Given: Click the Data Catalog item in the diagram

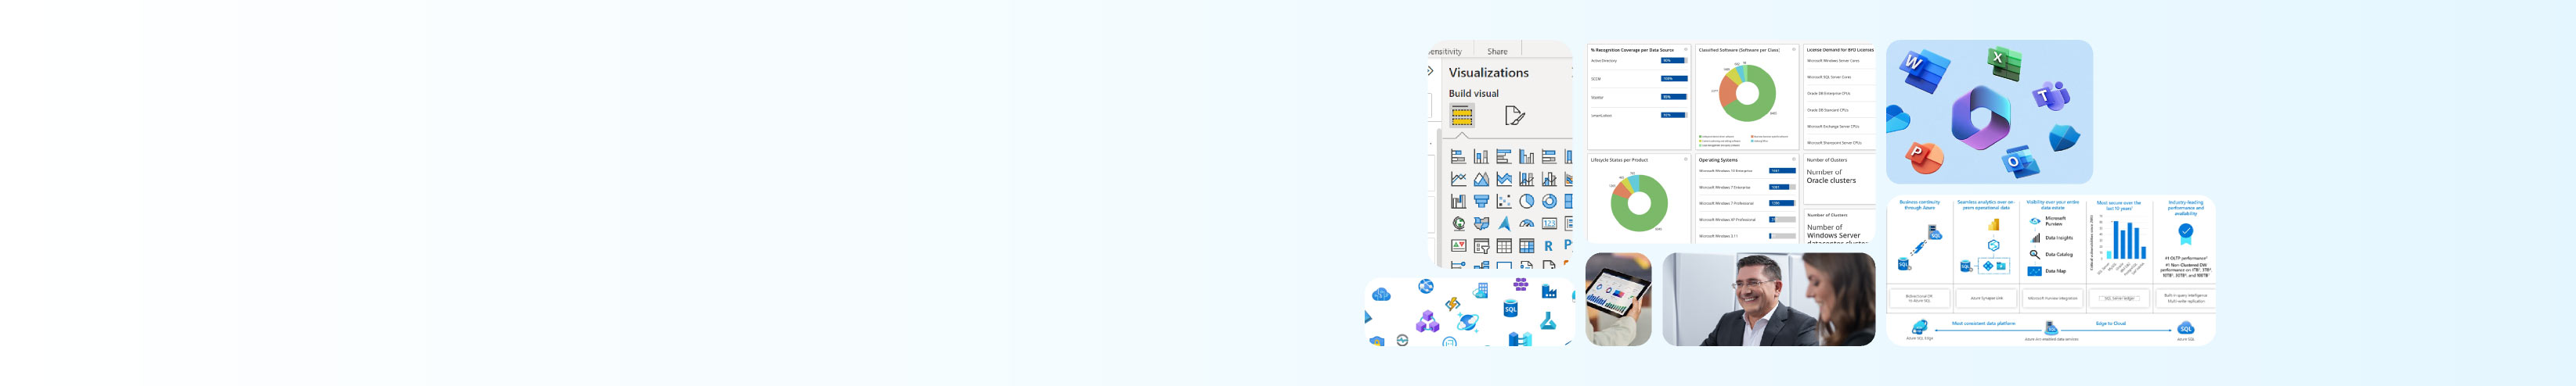Looking at the screenshot, I should [x=2053, y=255].
